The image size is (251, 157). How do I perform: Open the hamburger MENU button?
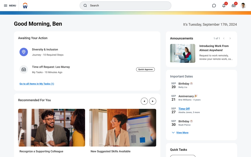10,6
